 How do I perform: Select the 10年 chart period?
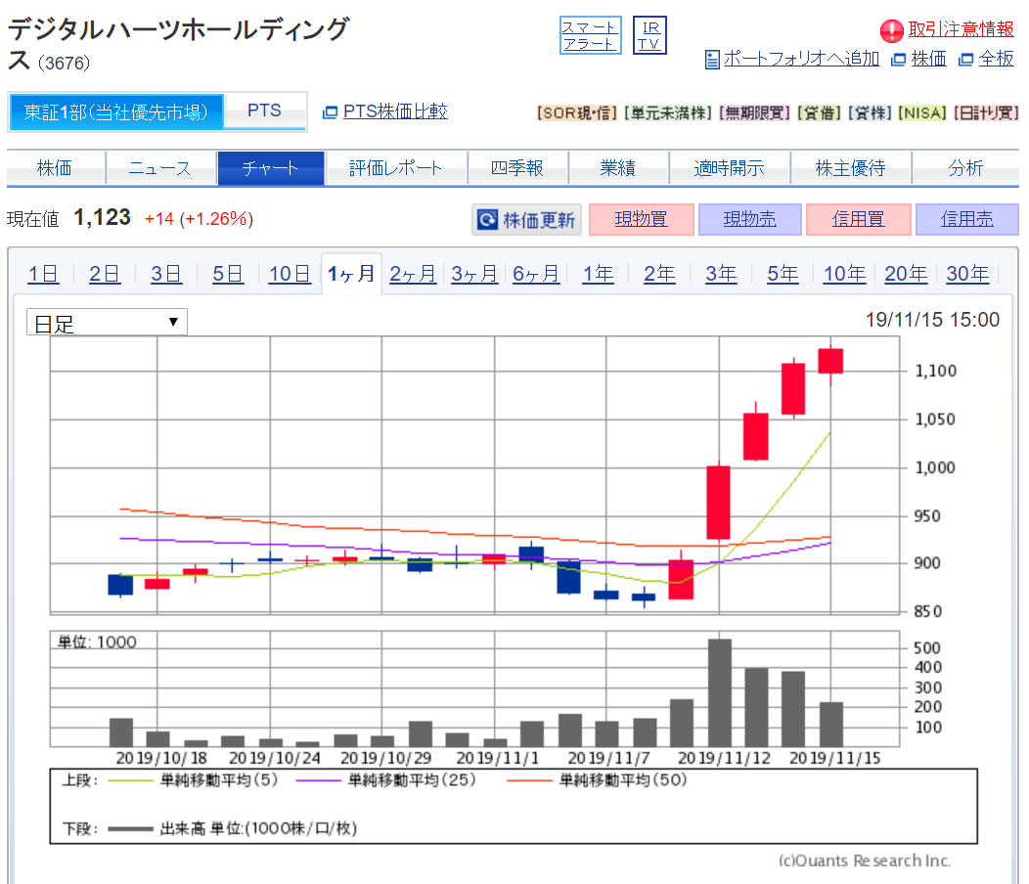click(844, 274)
